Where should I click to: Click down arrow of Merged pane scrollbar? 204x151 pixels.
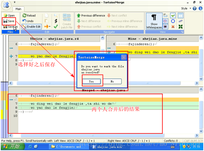coord(201,131)
